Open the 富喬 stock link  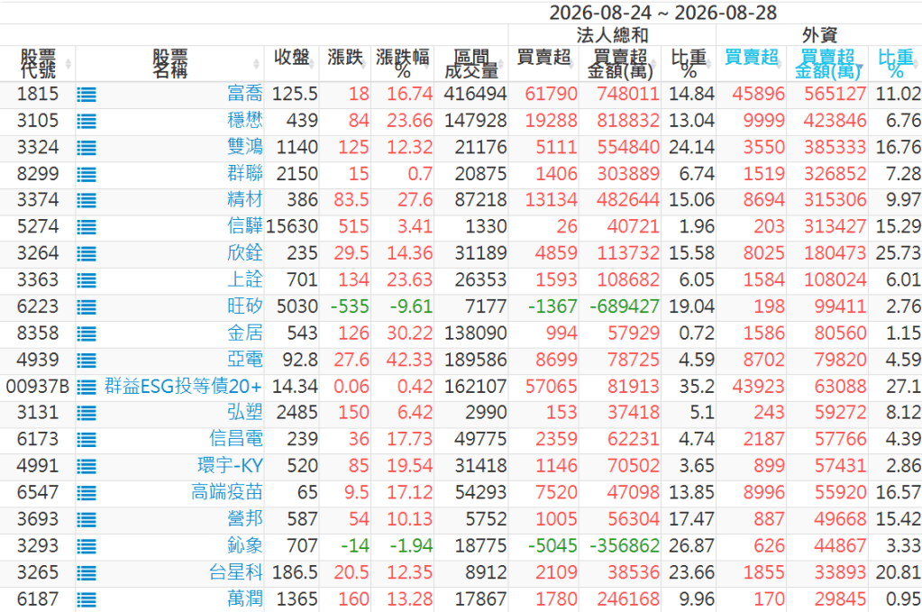pos(244,94)
